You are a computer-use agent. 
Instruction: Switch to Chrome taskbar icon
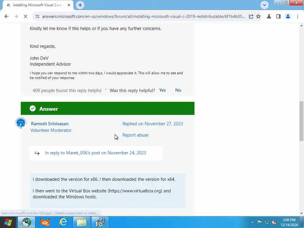[x=26, y=222]
